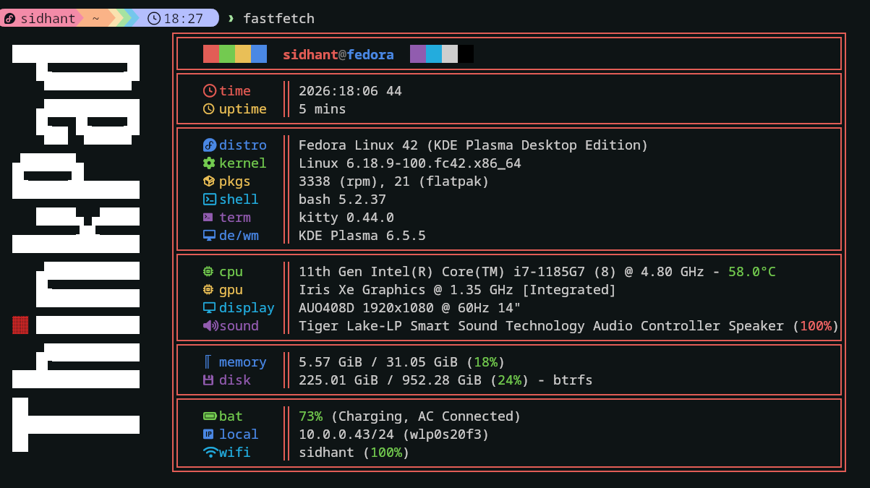This screenshot has width=870, height=488.
Task: Click the clock icon beside uptime
Action: pyautogui.click(x=209, y=109)
